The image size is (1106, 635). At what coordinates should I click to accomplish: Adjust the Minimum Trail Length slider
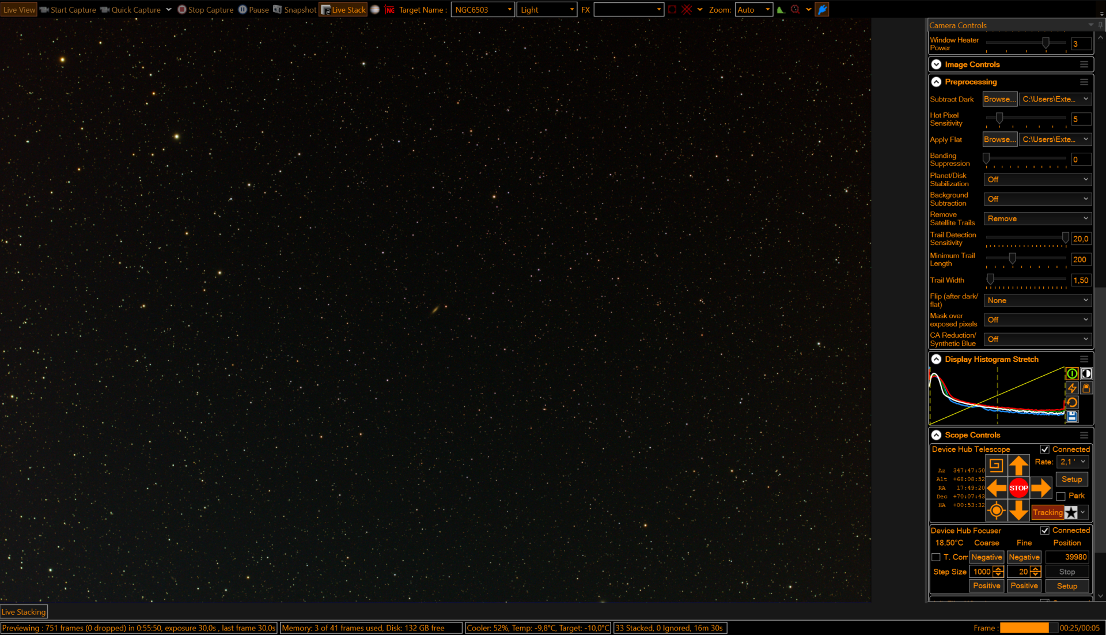[1012, 259]
